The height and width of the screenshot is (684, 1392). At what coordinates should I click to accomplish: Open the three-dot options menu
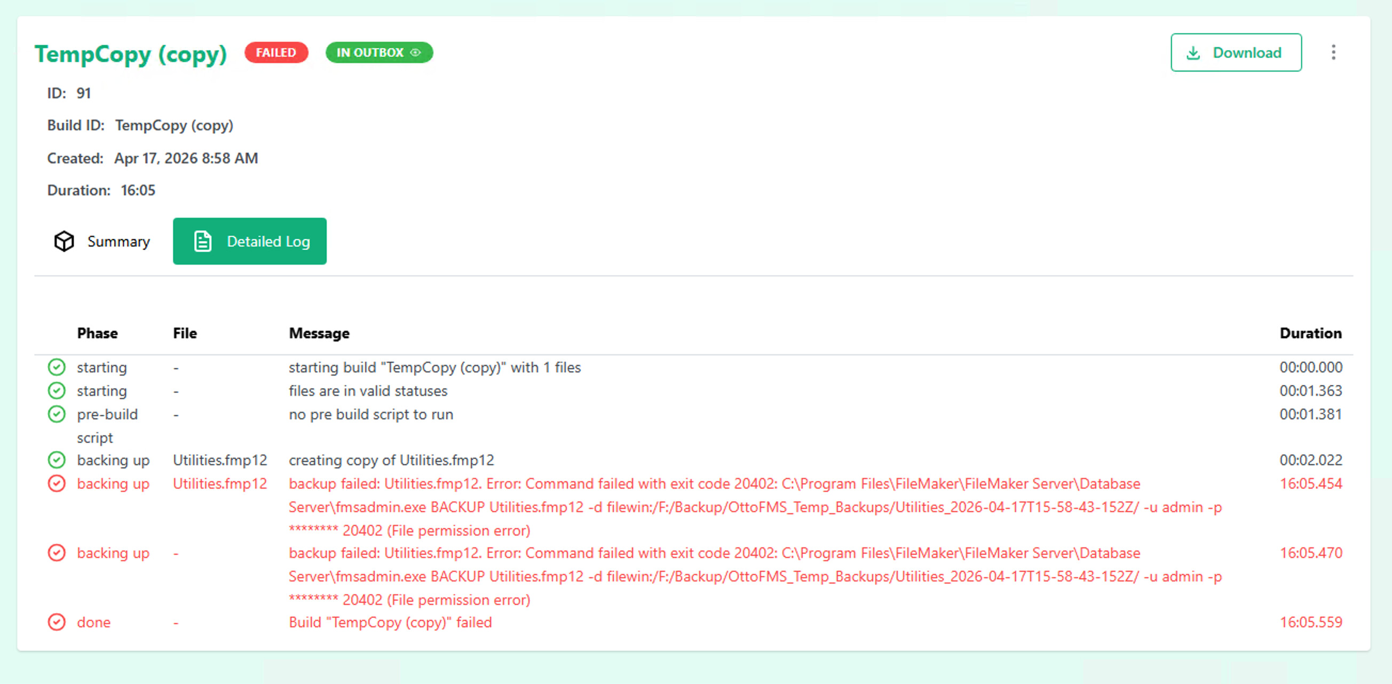click(x=1333, y=52)
